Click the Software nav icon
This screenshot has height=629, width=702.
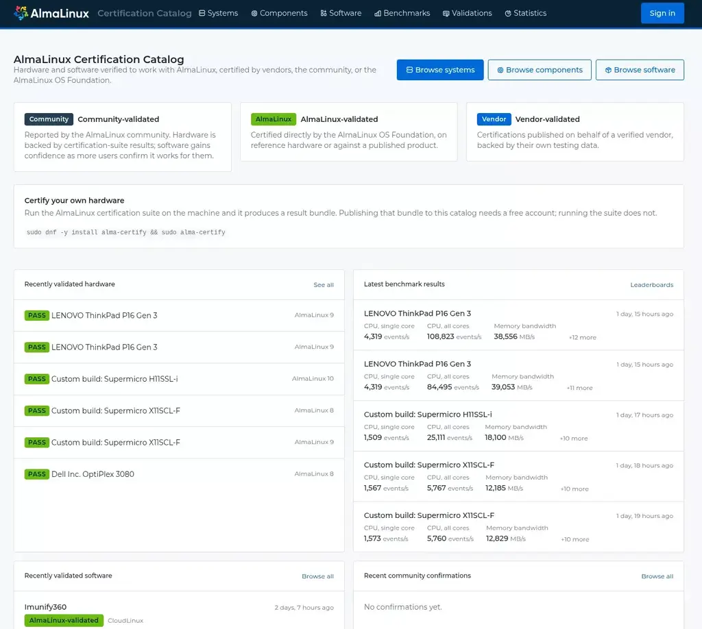[324, 14]
